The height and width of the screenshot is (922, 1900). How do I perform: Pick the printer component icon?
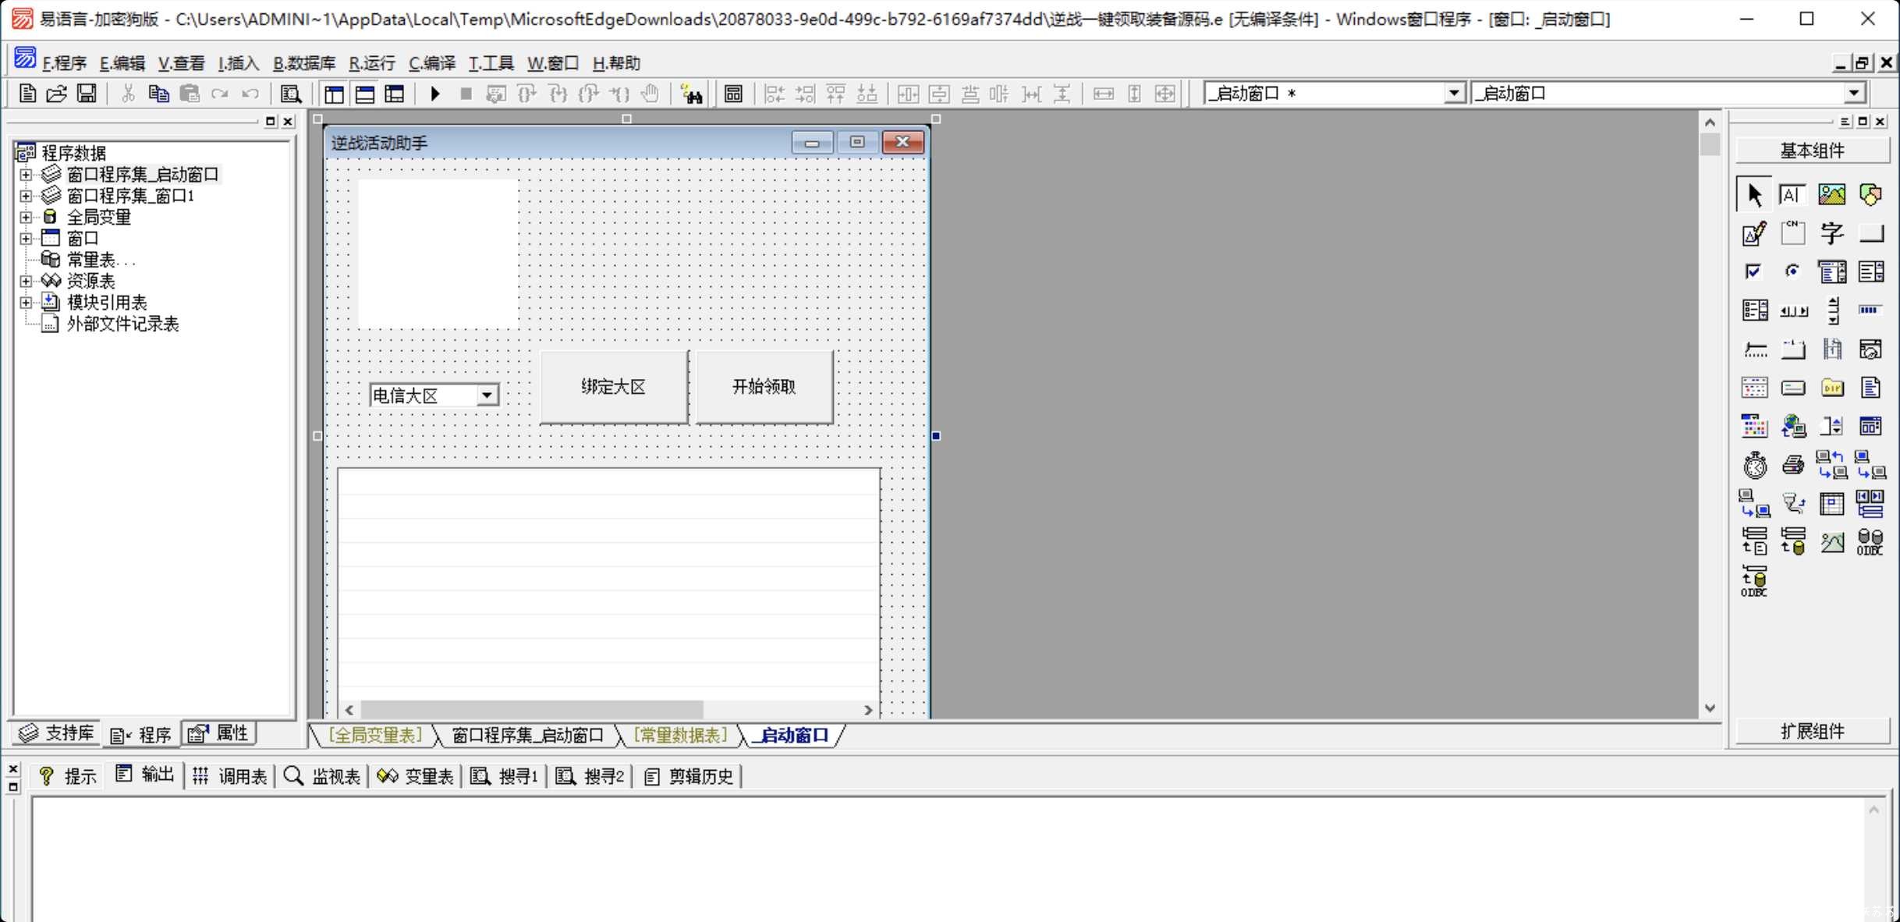(x=1792, y=465)
